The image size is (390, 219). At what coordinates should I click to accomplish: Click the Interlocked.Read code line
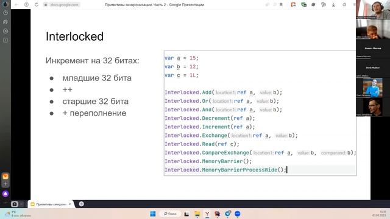click(202, 144)
